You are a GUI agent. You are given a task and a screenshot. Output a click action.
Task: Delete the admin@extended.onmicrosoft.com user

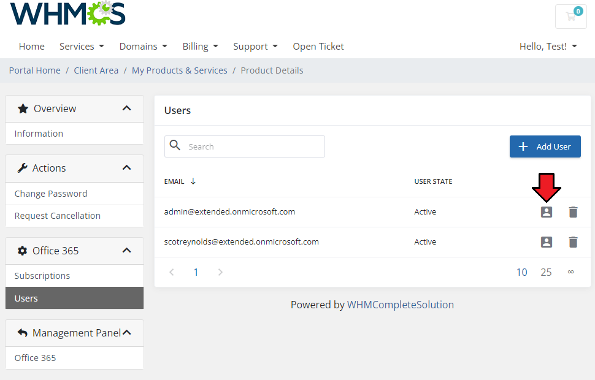pyautogui.click(x=573, y=212)
